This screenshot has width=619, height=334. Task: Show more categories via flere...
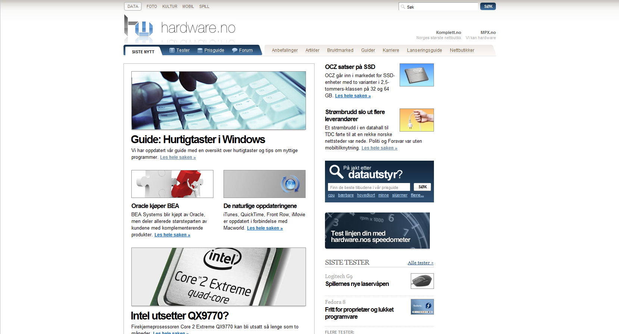[417, 195]
